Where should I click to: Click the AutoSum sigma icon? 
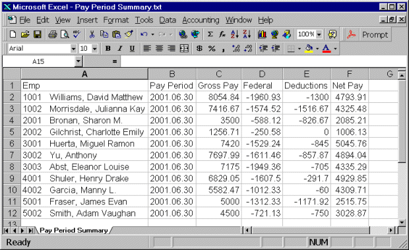(210, 34)
